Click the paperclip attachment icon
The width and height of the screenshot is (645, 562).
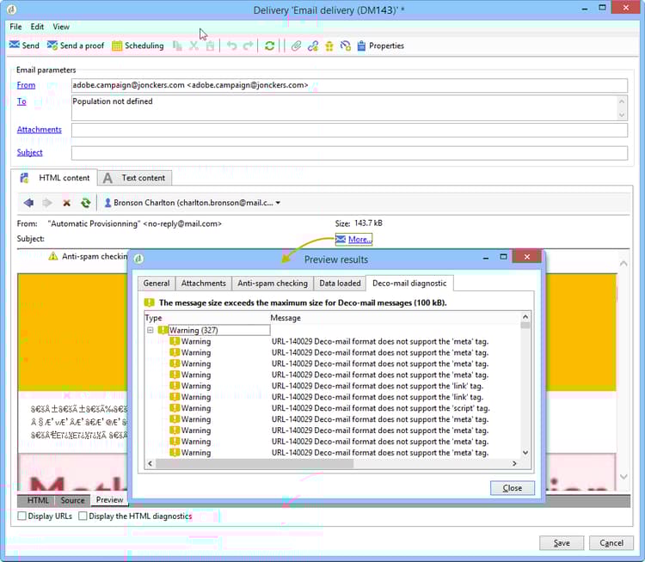coord(296,46)
